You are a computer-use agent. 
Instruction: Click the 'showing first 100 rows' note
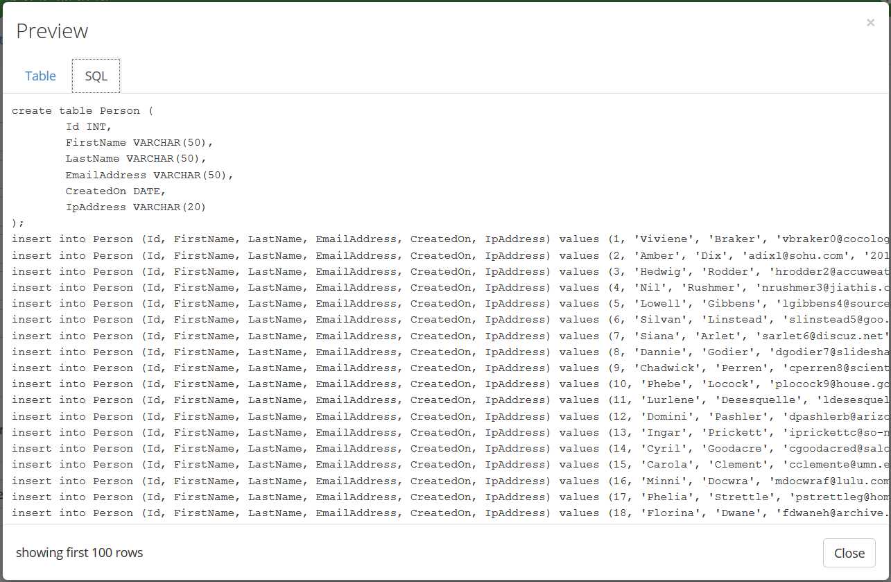(x=79, y=553)
